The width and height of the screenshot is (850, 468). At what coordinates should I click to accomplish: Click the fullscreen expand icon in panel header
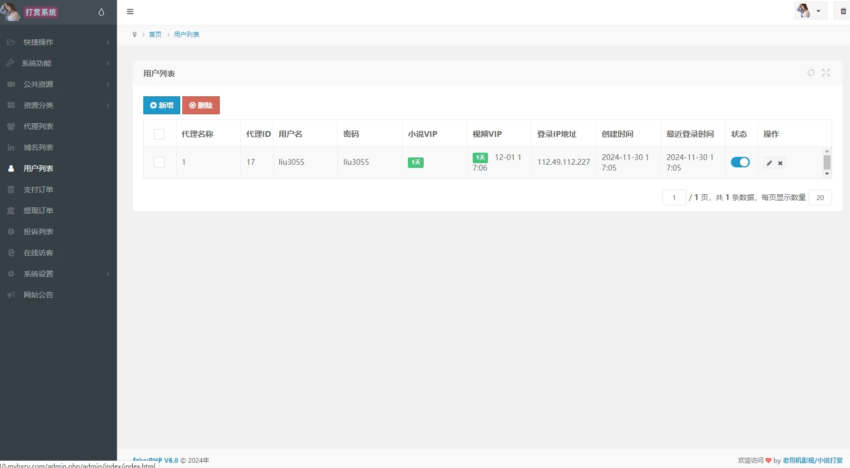[826, 73]
